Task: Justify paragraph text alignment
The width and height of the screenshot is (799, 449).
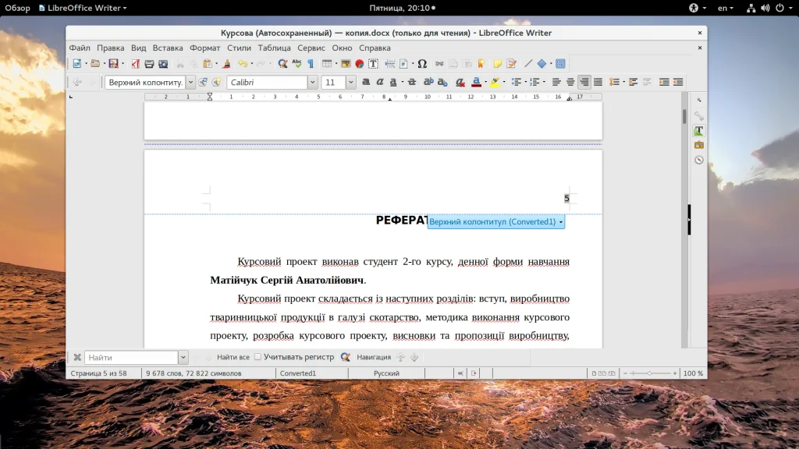Action: pyautogui.click(x=598, y=82)
